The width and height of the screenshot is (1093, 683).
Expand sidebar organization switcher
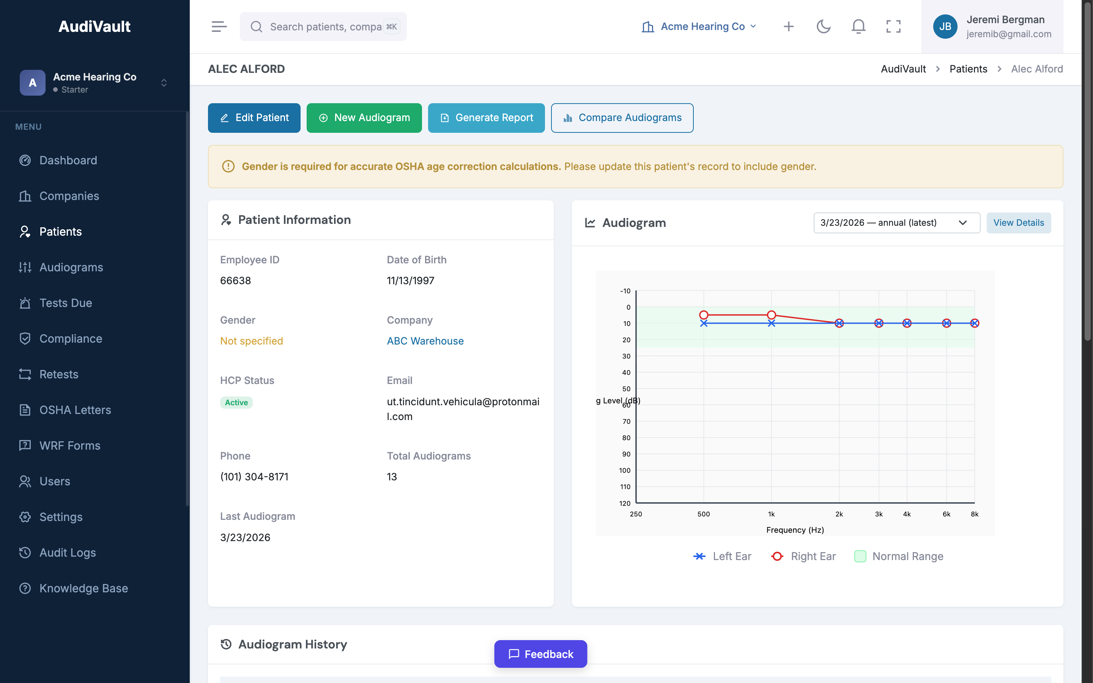tap(164, 83)
